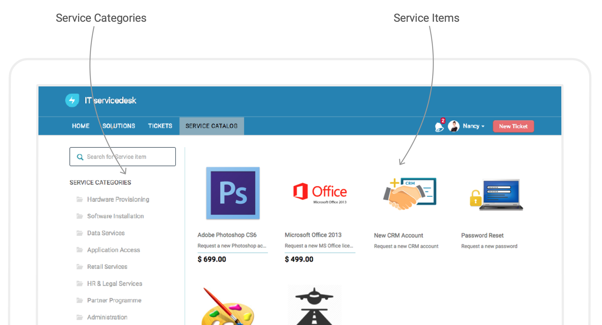Viewport: 602px width, 325px height.
Task: Click 'Request a new Photoshop ac...' description
Action: pos(232,246)
